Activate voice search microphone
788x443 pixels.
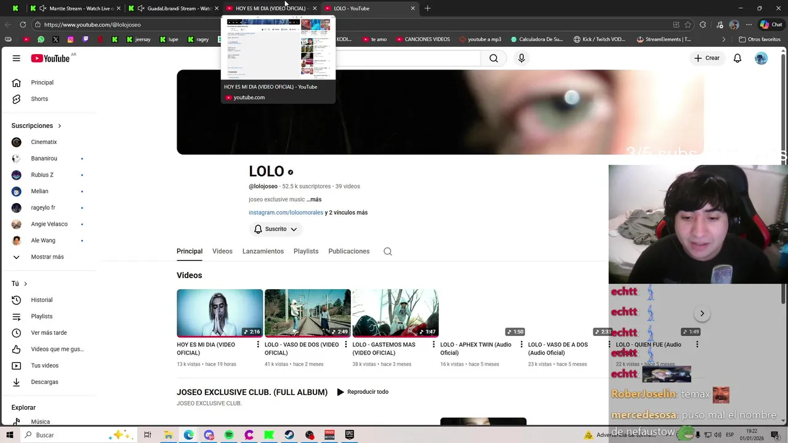click(521, 58)
